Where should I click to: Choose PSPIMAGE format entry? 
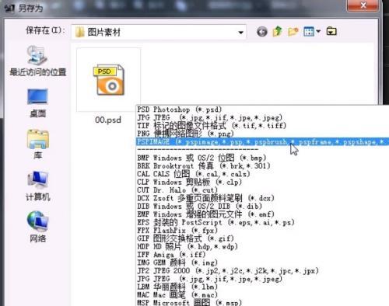262,141
